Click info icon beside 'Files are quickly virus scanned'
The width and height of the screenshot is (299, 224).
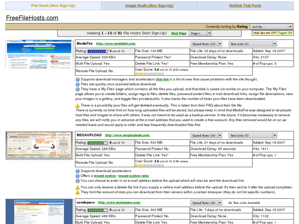pos(78,84)
